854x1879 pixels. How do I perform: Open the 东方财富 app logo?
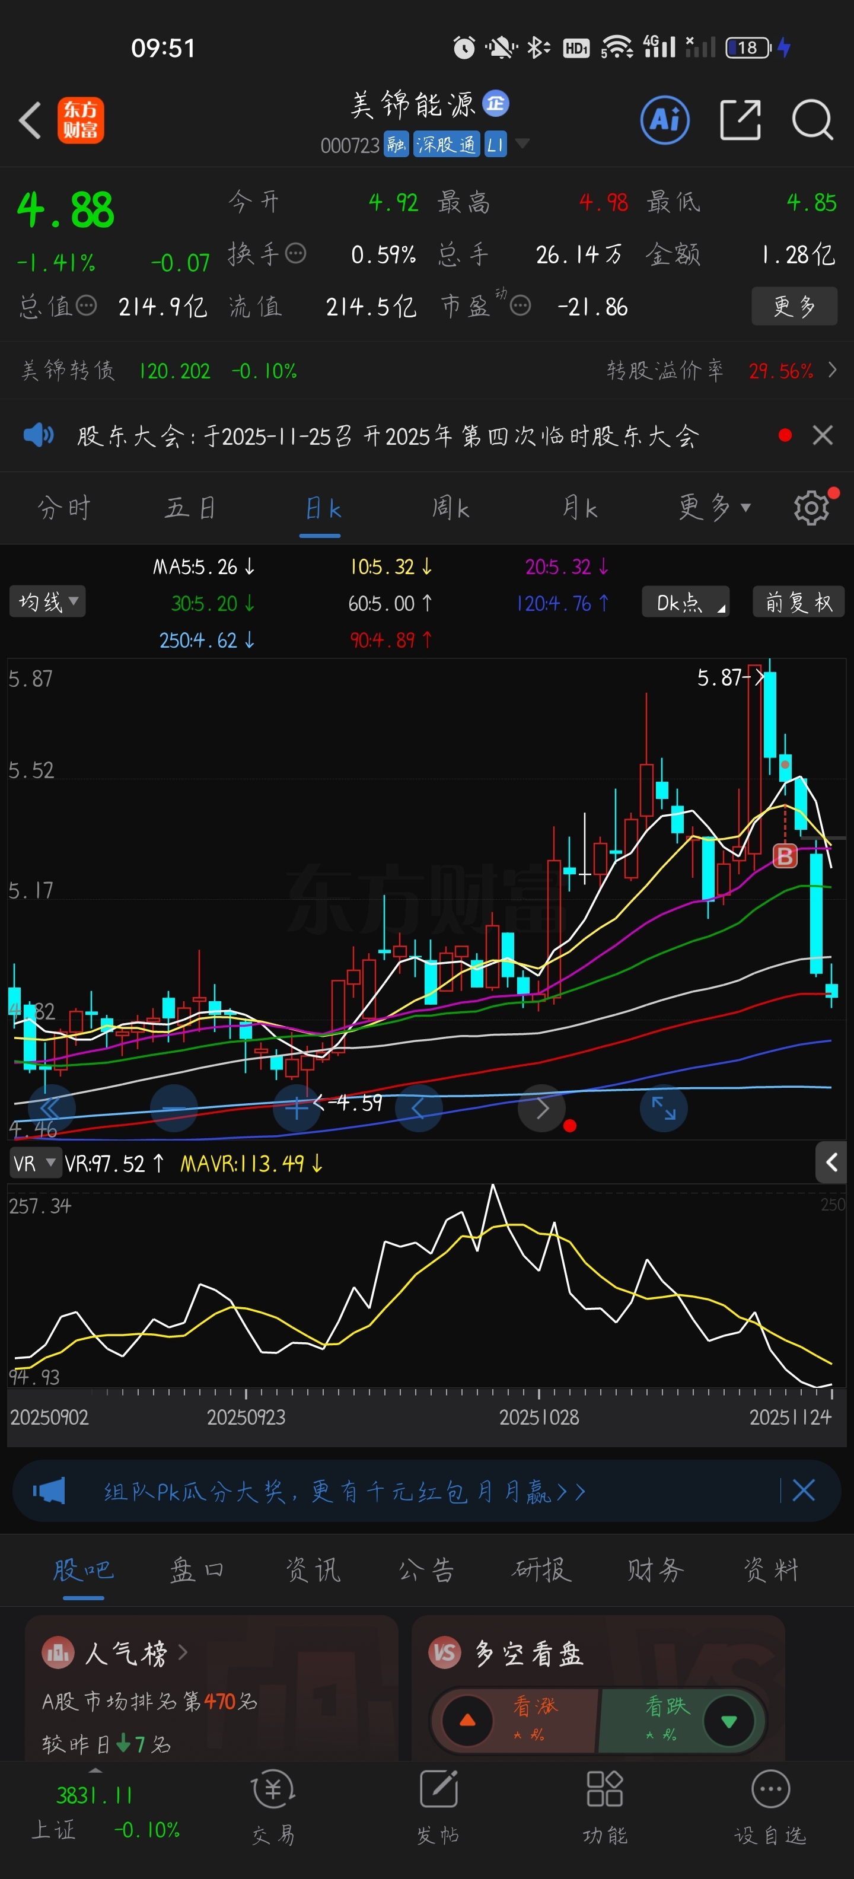click(81, 120)
